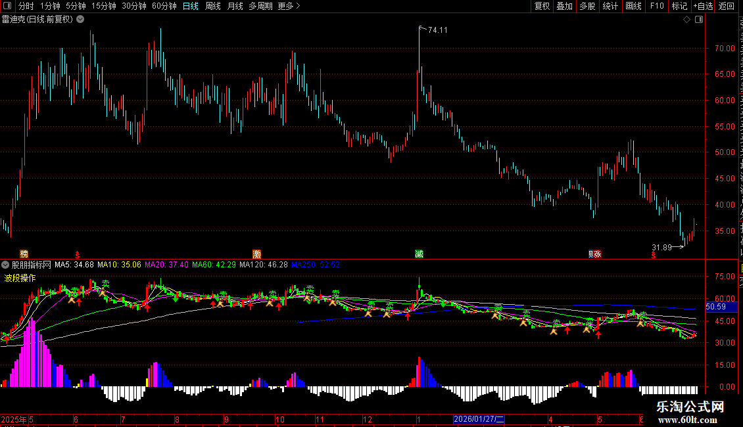Open F10 company info
The width and height of the screenshot is (743, 427).
click(x=657, y=6)
